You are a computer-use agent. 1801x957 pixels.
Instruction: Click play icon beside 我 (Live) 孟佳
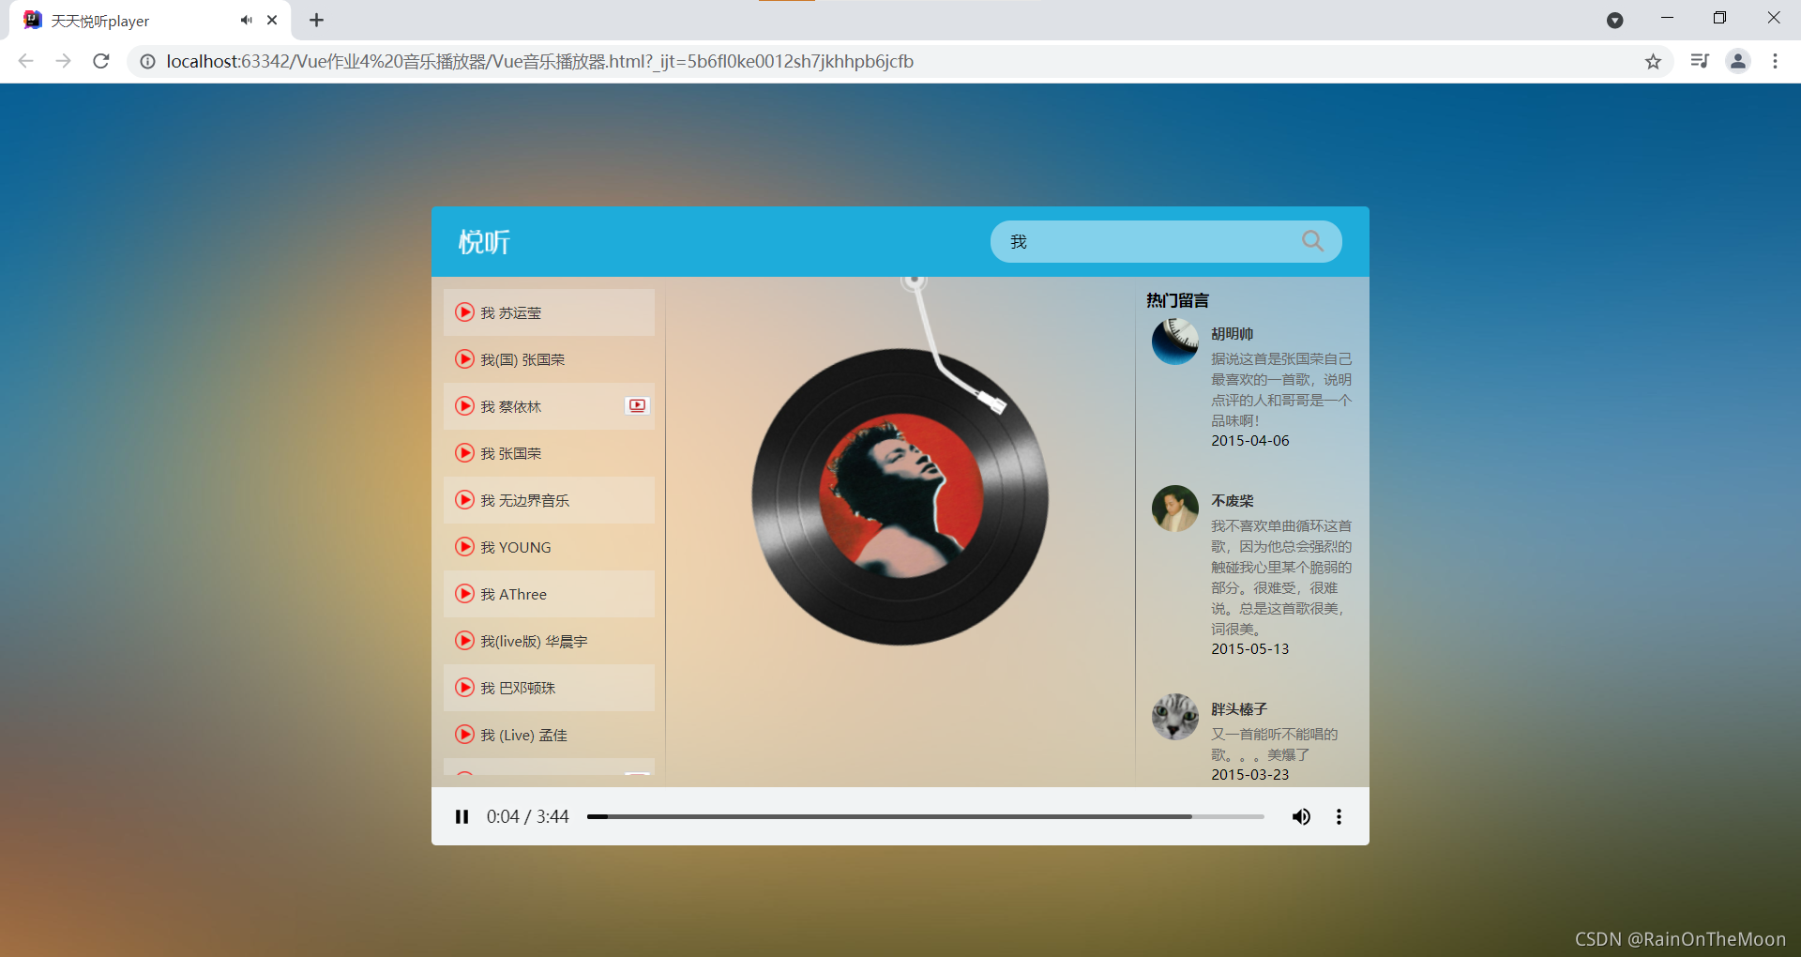click(x=464, y=734)
